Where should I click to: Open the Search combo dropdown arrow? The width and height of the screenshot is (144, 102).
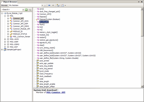[23, 10]
